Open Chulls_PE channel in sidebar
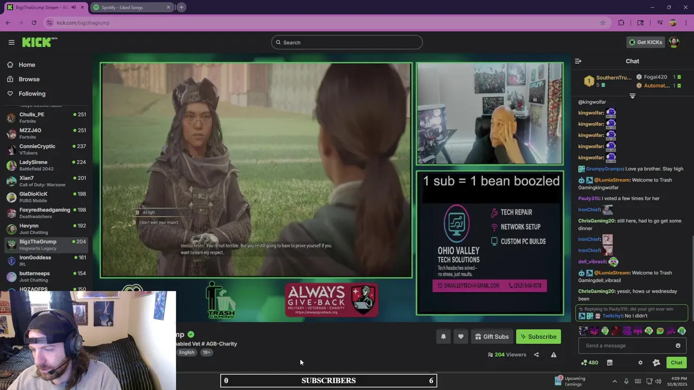 [46, 118]
